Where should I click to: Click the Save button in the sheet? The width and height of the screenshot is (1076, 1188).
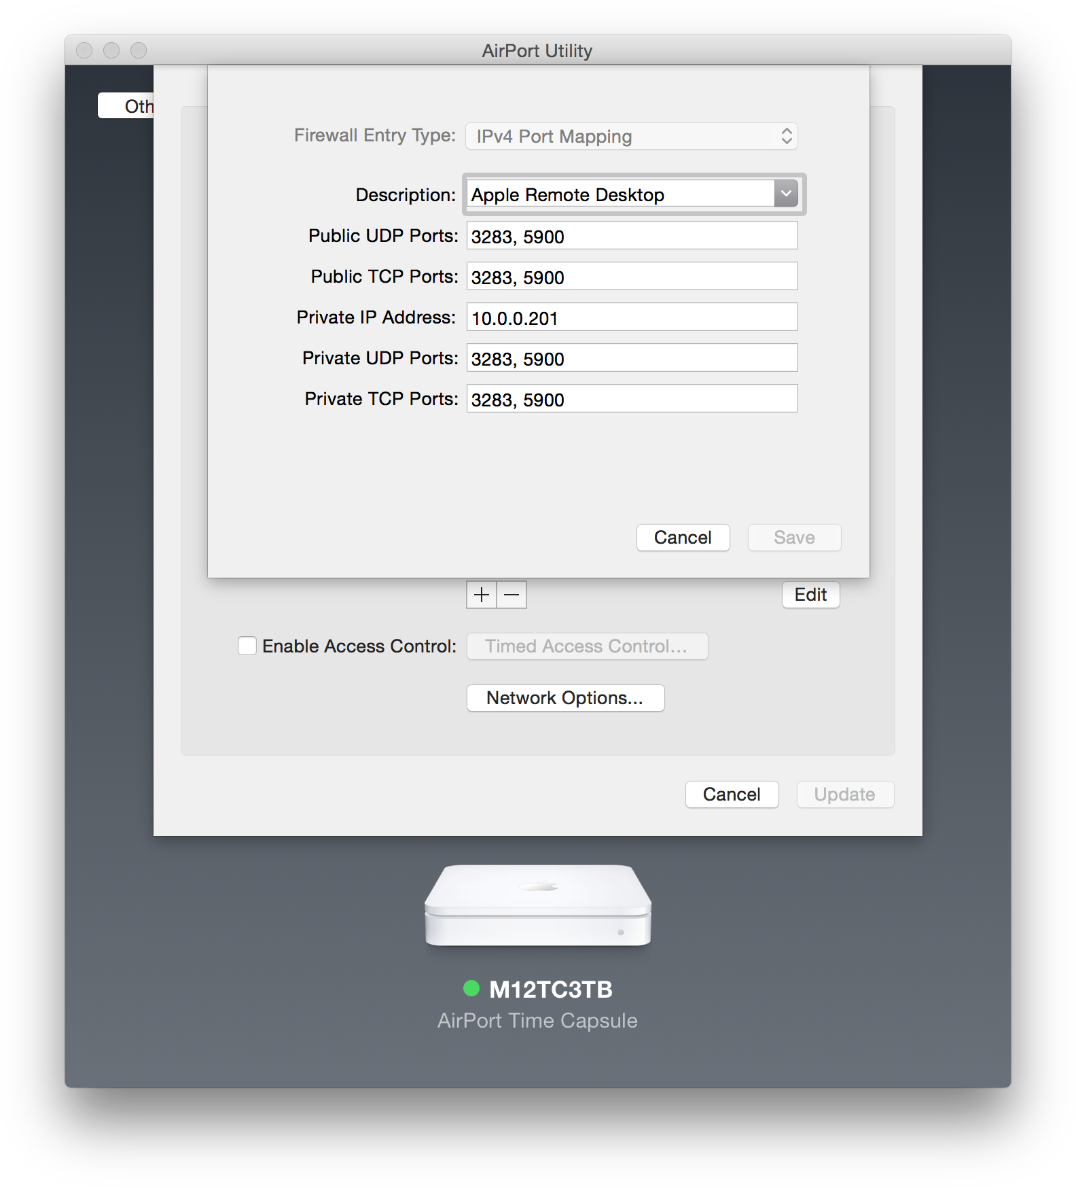tap(794, 538)
